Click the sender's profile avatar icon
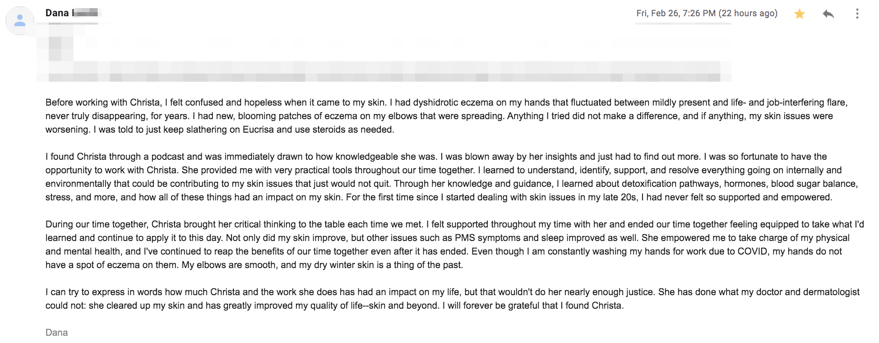 pos(20,21)
